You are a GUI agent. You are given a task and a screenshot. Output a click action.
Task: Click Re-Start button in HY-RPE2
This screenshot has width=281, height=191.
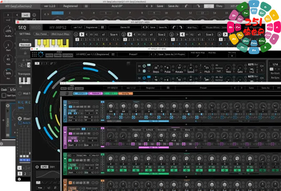click(x=275, y=74)
